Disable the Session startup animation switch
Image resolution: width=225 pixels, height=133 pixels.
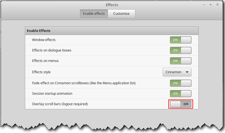pyautogui.click(x=180, y=94)
